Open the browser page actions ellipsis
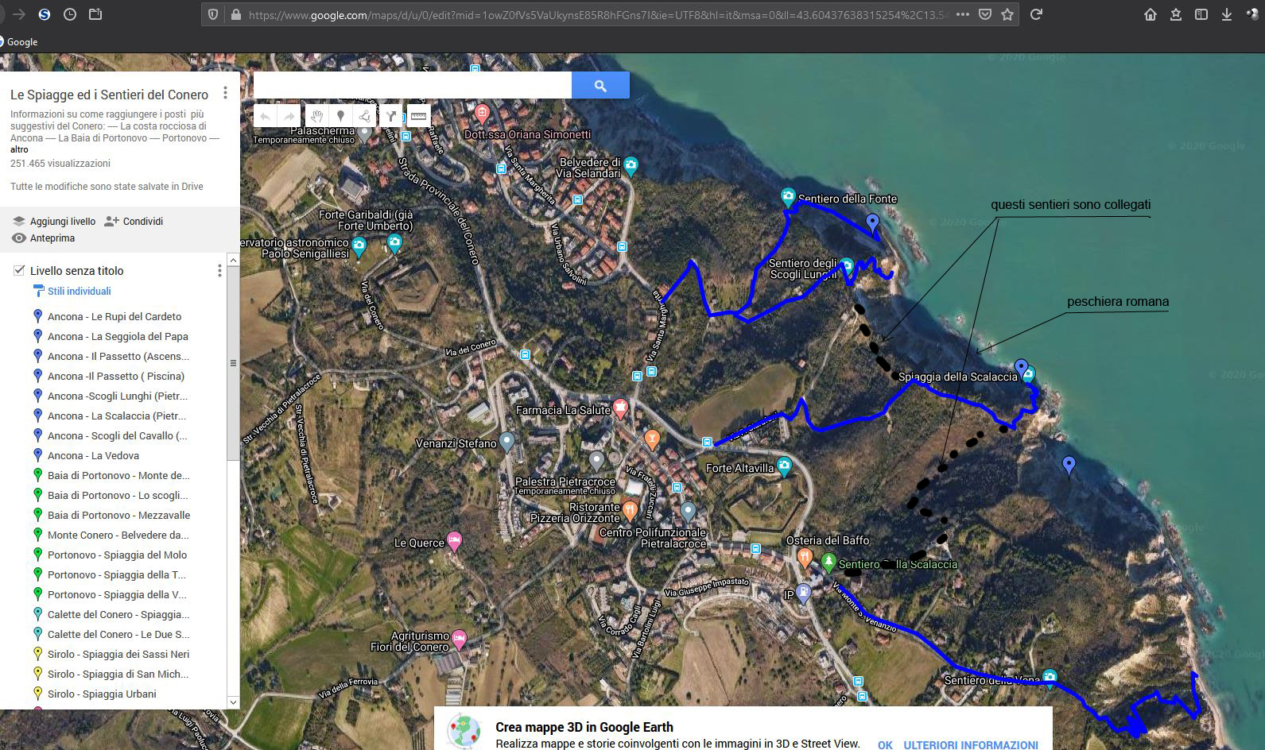This screenshot has height=750, width=1265. [963, 14]
